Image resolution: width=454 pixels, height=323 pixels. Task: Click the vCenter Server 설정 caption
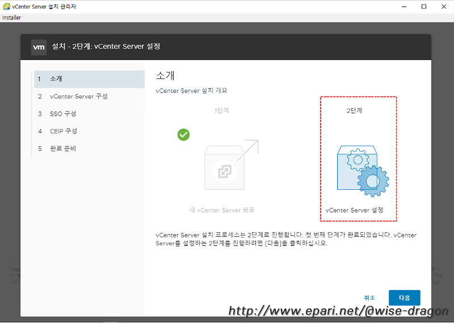click(x=354, y=210)
